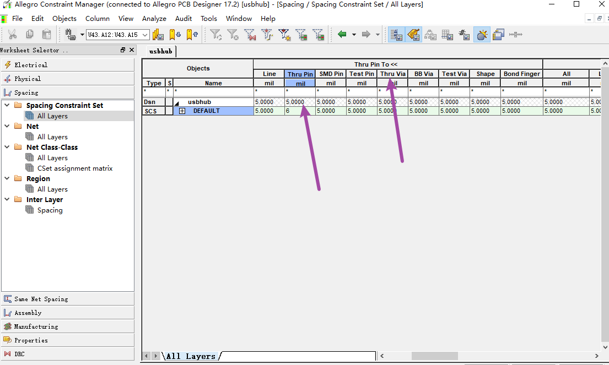The image size is (609, 365).
Task: Click the funnel icon with yellow star
Action: tap(284, 35)
